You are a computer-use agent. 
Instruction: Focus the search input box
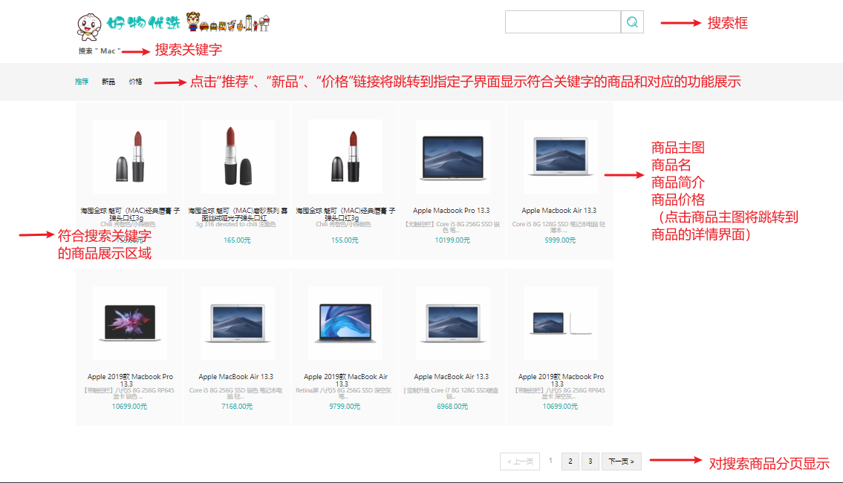[x=563, y=22]
